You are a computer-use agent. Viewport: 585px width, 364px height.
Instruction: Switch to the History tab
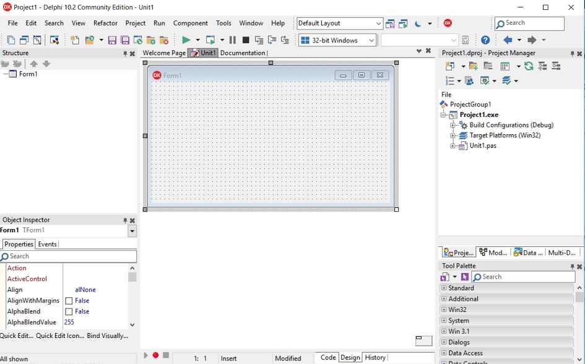[375, 357]
